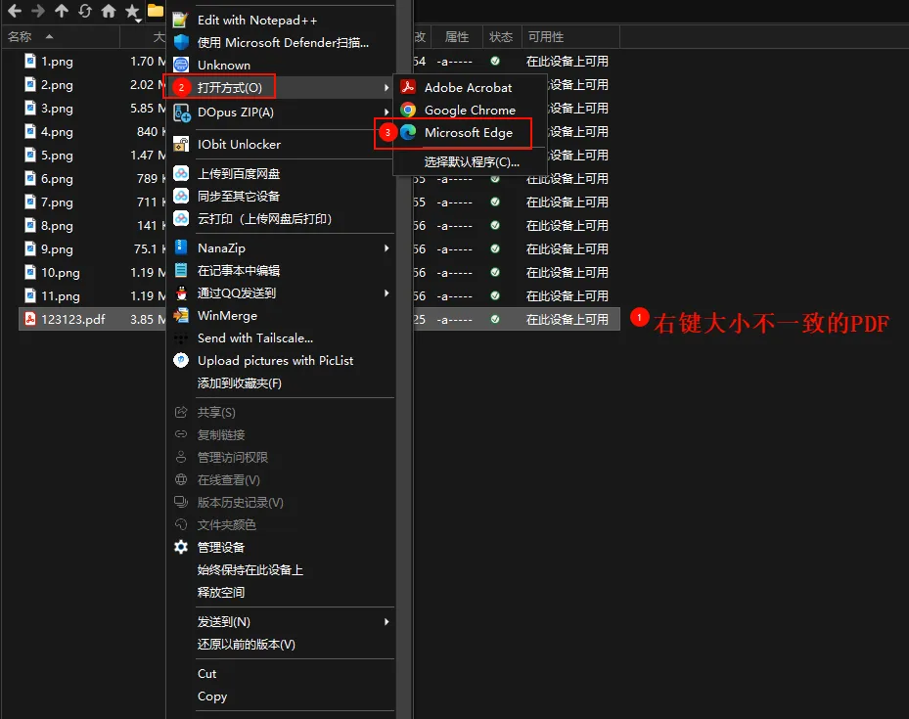Sort files by 名称 column header
The width and height of the screenshot is (909, 719).
click(20, 37)
